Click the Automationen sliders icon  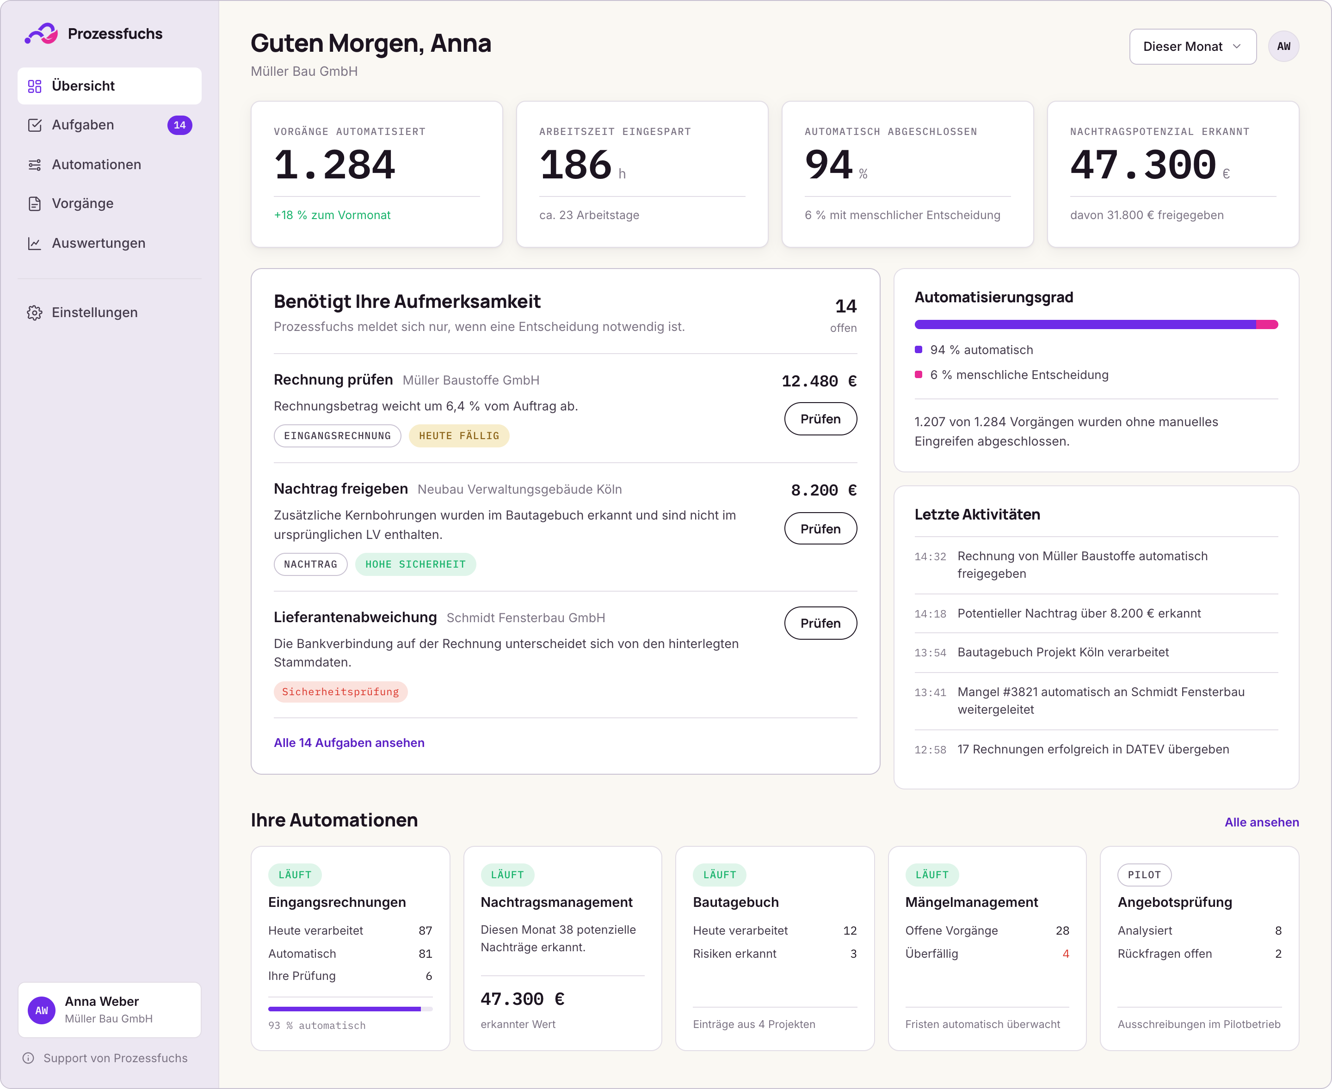tap(35, 165)
